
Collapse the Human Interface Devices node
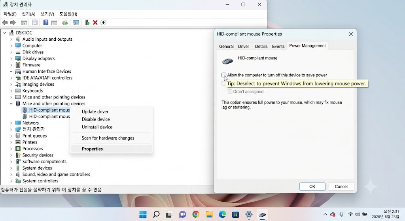point(11,72)
